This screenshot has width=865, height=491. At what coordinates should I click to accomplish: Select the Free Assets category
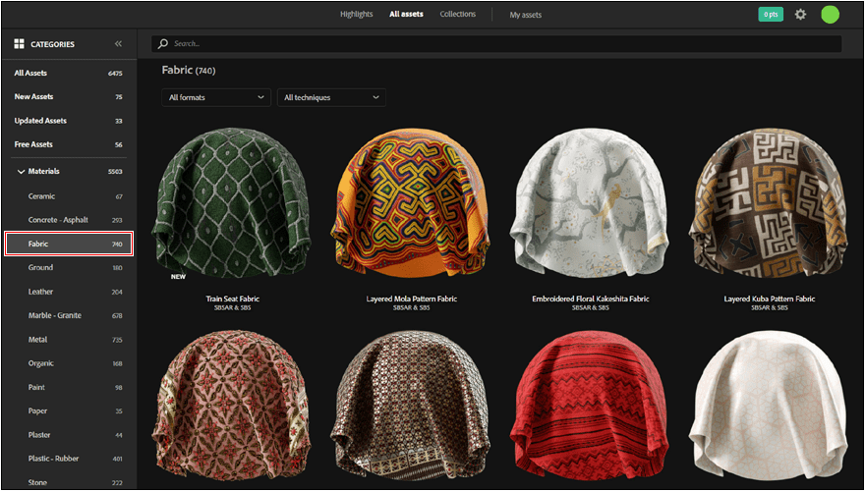69,144
